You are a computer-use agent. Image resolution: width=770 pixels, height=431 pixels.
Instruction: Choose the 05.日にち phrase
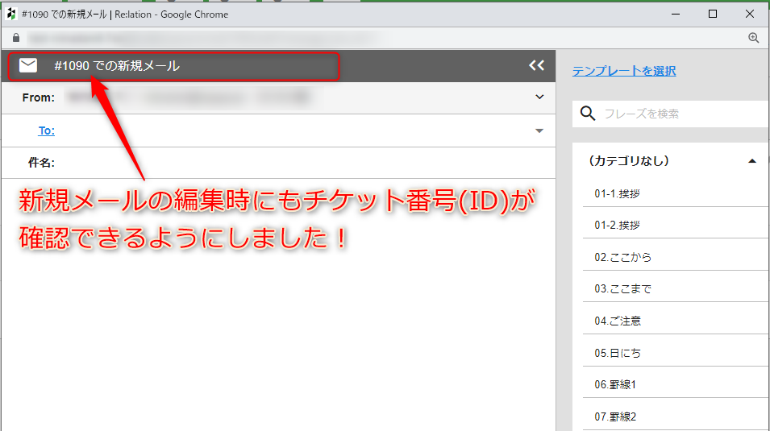(x=618, y=353)
